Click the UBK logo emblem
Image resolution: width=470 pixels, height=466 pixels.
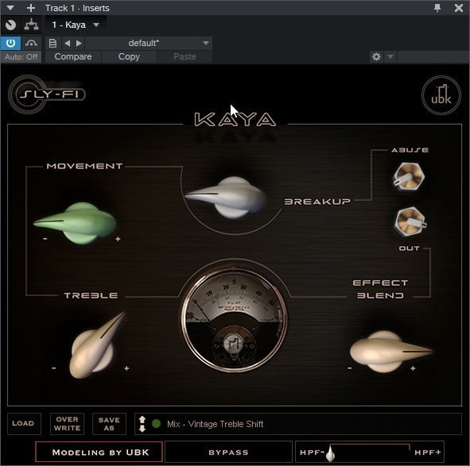441,95
